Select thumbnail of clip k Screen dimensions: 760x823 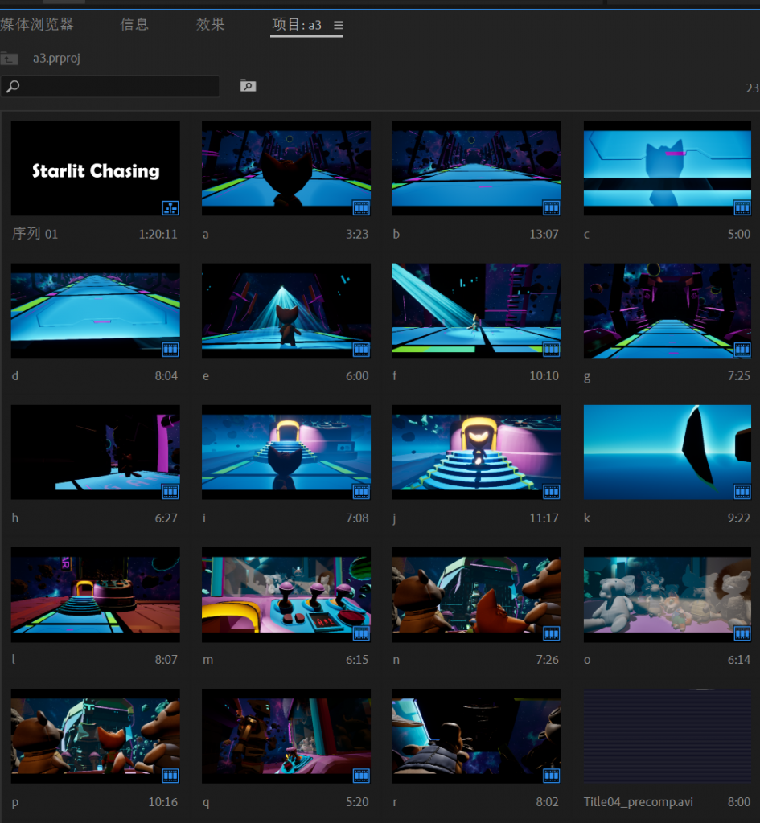[x=667, y=452]
